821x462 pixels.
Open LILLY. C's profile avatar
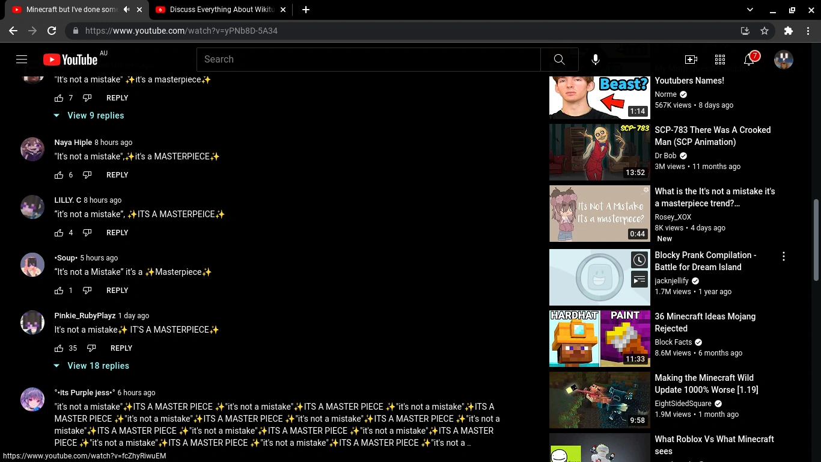click(x=32, y=207)
